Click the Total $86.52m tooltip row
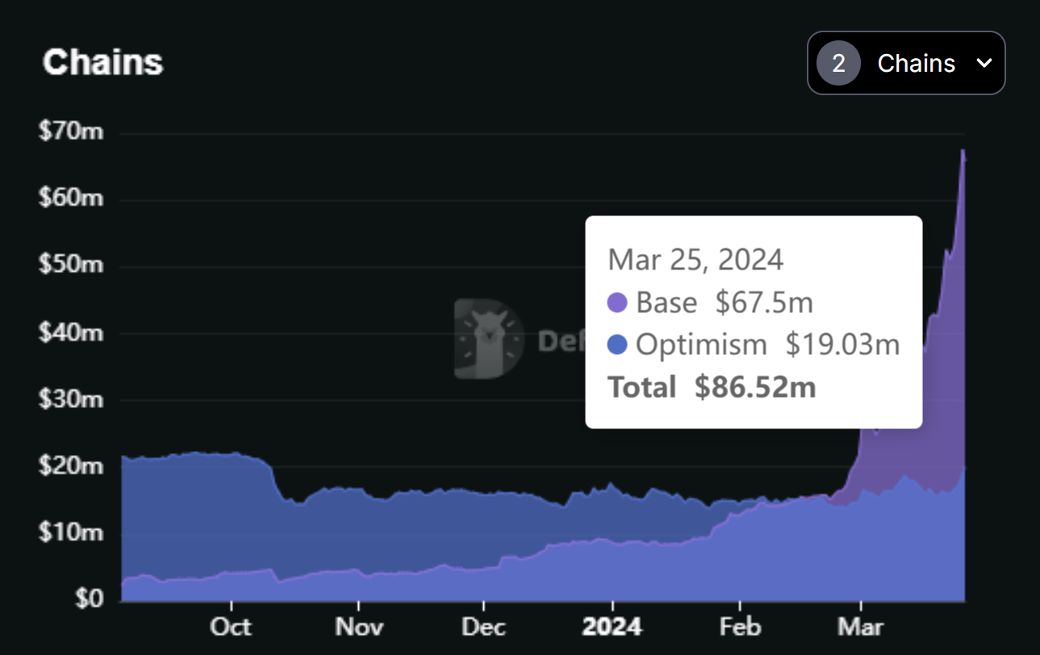The height and width of the screenshot is (655, 1040). point(712,388)
